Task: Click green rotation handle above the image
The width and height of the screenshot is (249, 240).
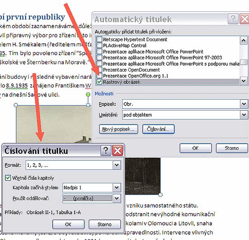Action: (88, 95)
